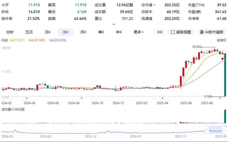Click the range-measure icon beside 更多
This screenshot has width=228, height=142.
pyautogui.click(x=160, y=32)
